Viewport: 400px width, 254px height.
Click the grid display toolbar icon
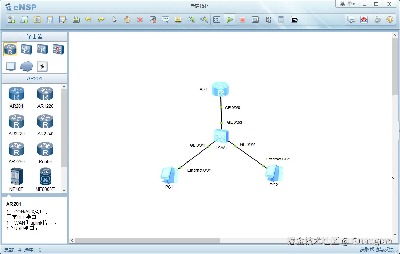[x=281, y=20]
